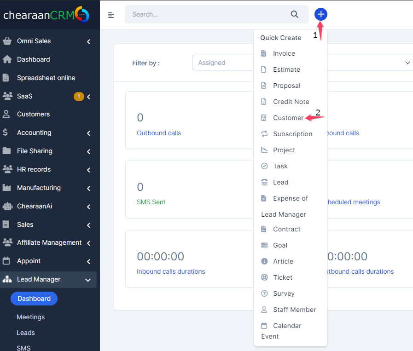Click the Omni Sales basket icon

(7, 41)
